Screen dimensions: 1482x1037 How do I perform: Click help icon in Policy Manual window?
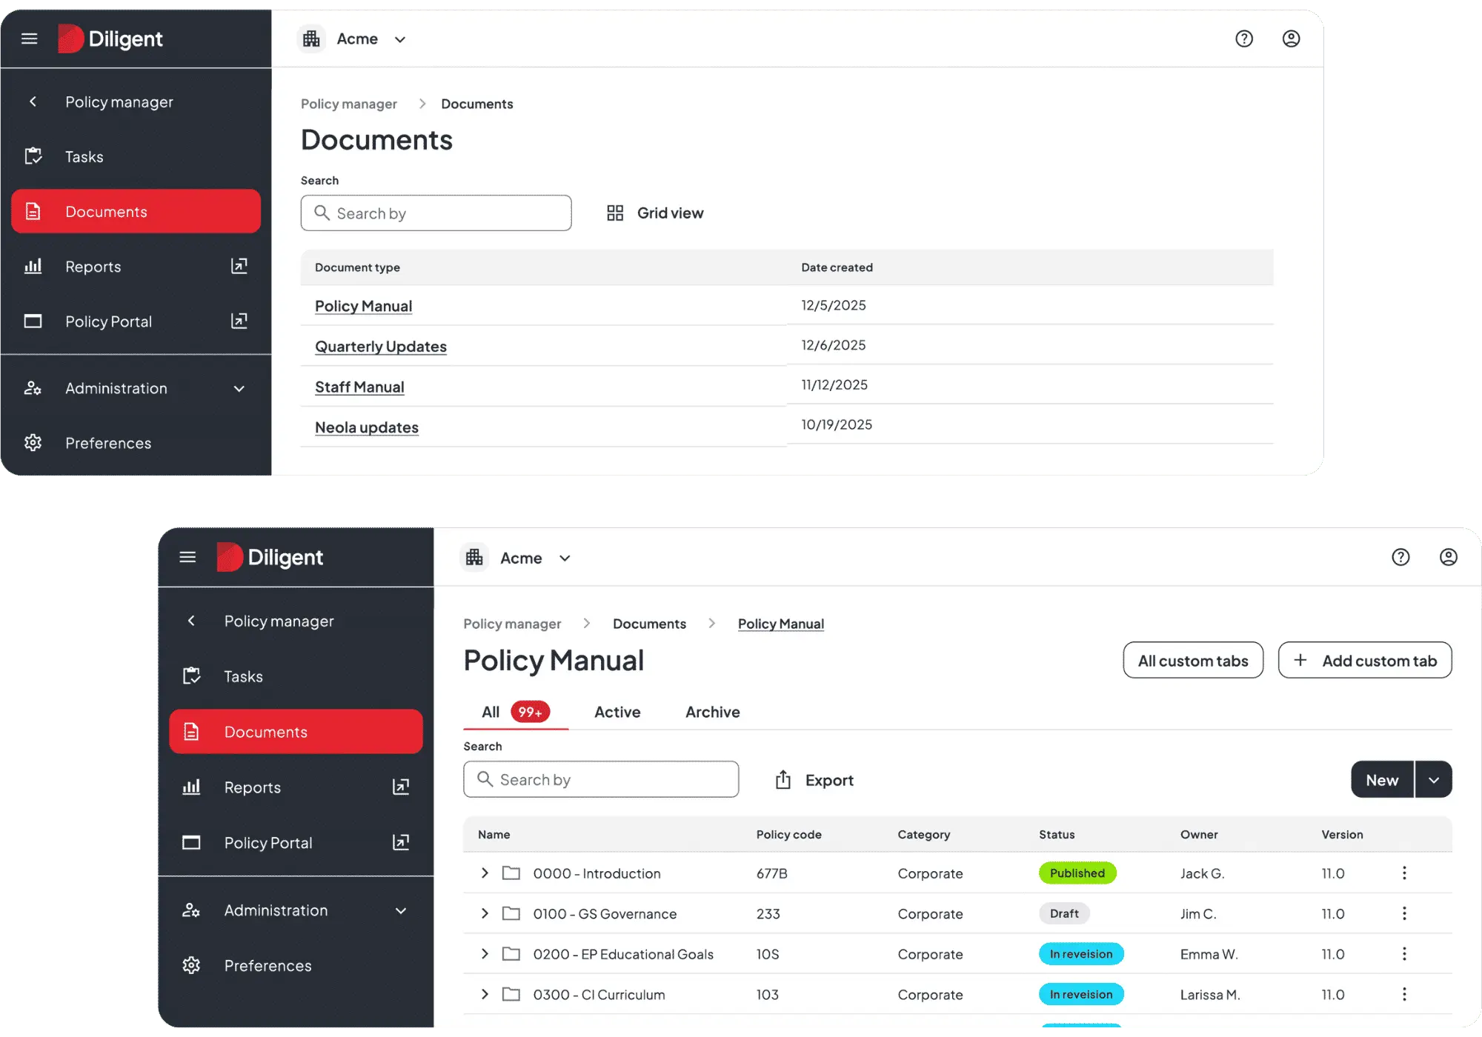[x=1400, y=557]
